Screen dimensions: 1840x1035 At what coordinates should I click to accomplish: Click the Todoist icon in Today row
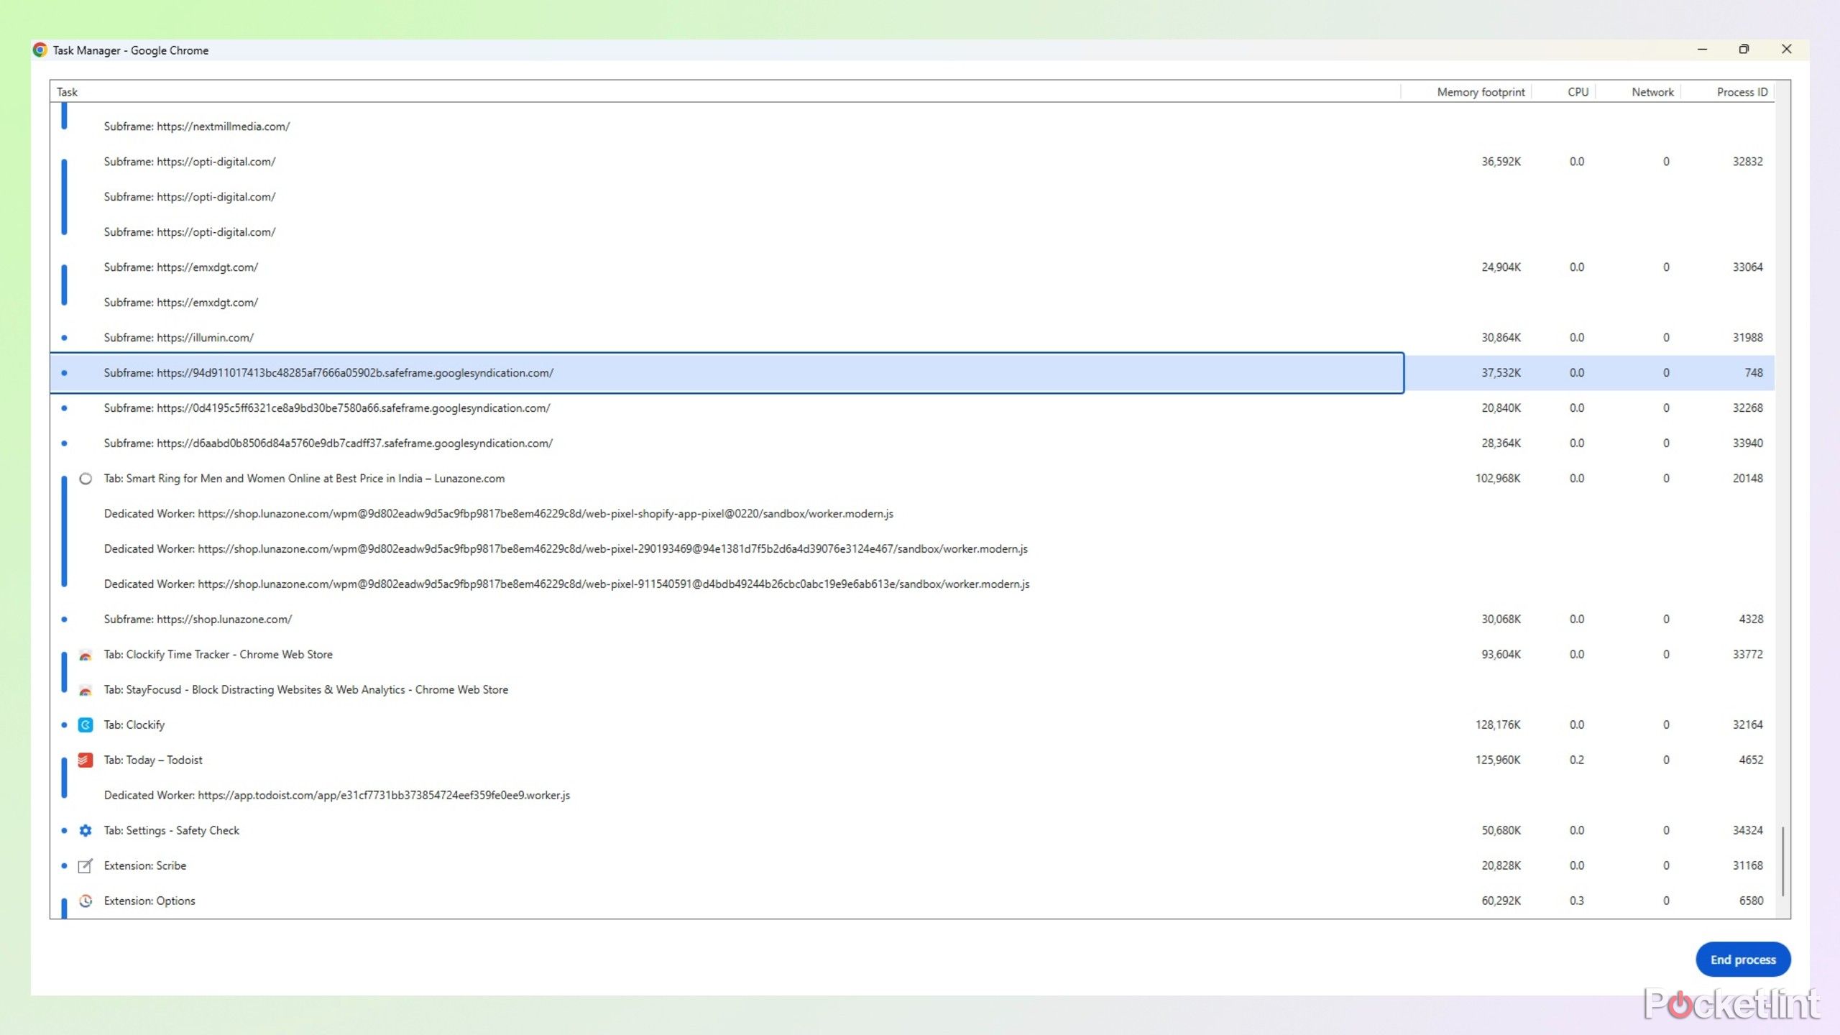click(x=85, y=760)
